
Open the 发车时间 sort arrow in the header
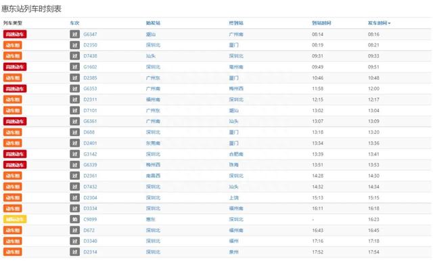click(x=389, y=23)
